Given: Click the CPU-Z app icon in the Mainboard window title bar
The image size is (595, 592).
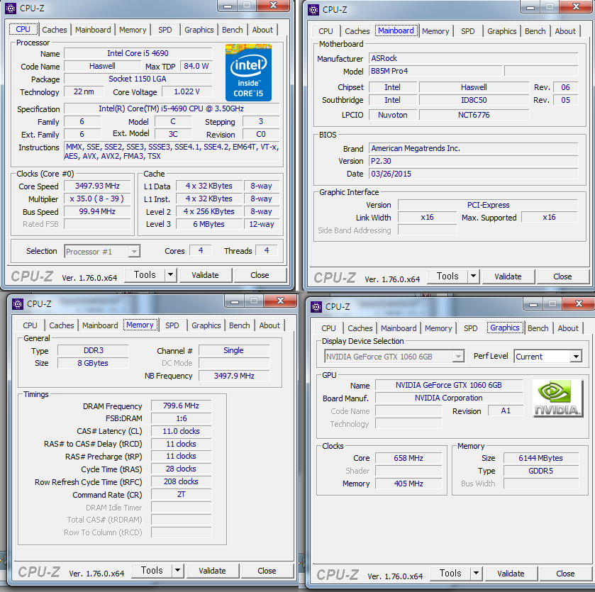Looking at the screenshot, I should [x=313, y=9].
